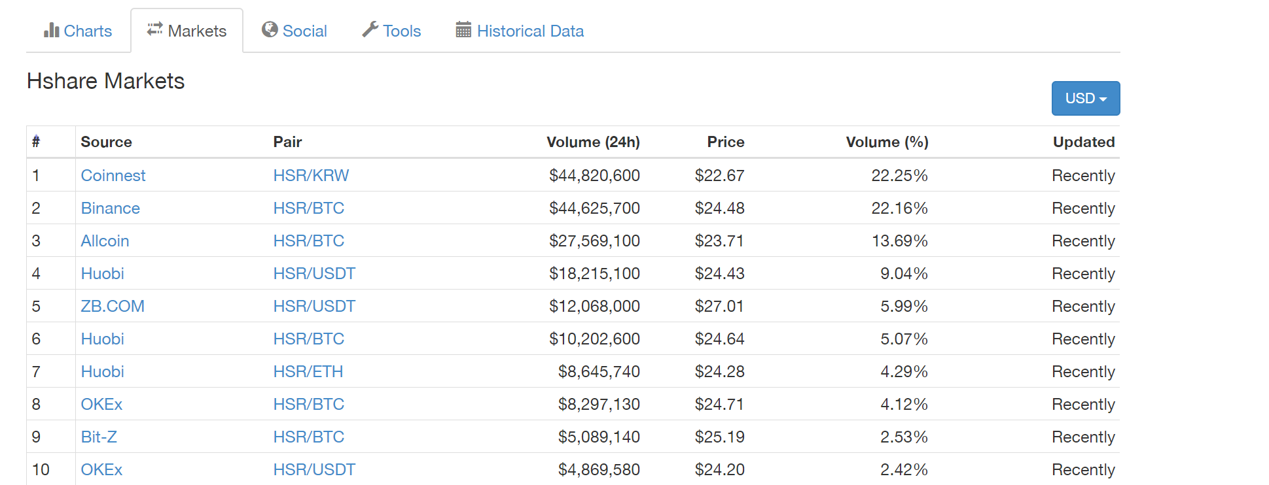This screenshot has width=1269, height=485.
Task: Open the Coinnest exchange link
Action: [x=113, y=175]
